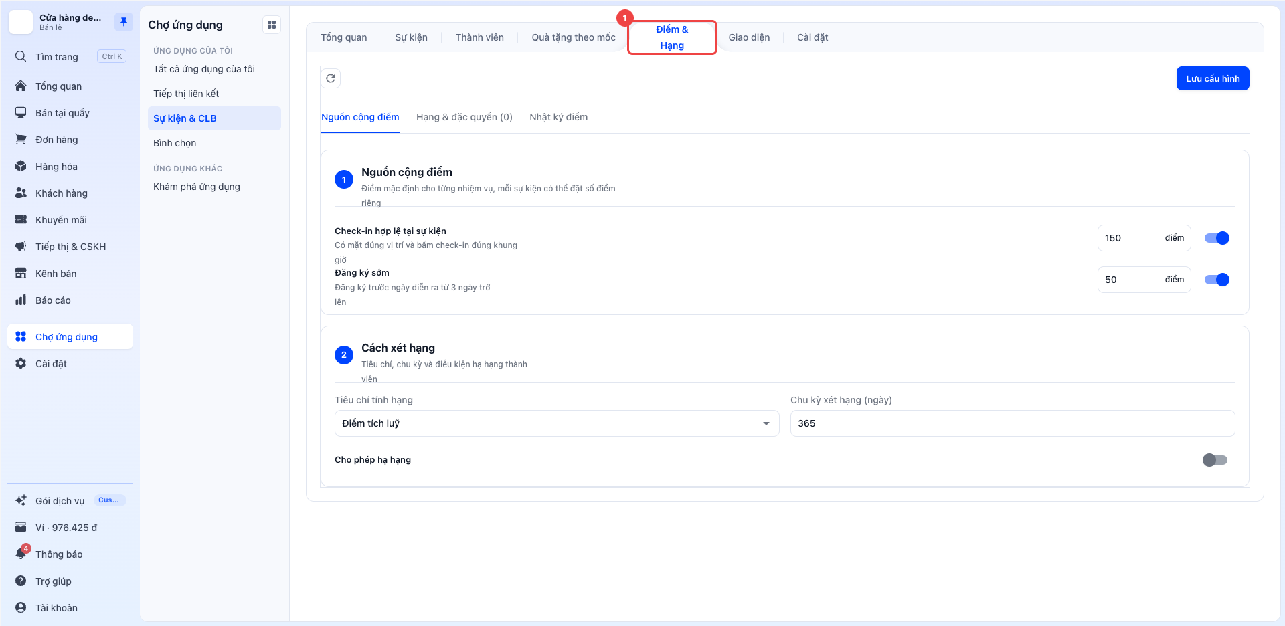Click the wallet icon next to Ví balance
This screenshot has height=626, width=1285.
(x=21, y=527)
